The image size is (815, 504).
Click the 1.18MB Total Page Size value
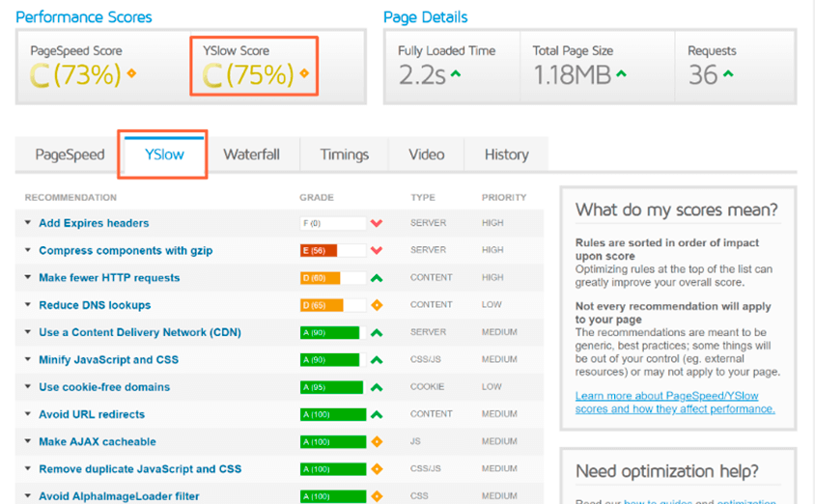tap(572, 74)
